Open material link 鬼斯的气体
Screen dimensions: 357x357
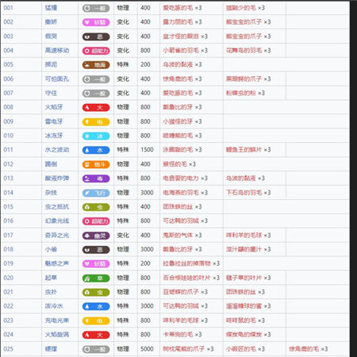point(178,235)
